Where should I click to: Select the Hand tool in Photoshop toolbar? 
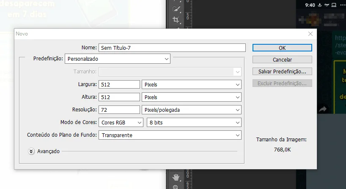tap(176, 177)
